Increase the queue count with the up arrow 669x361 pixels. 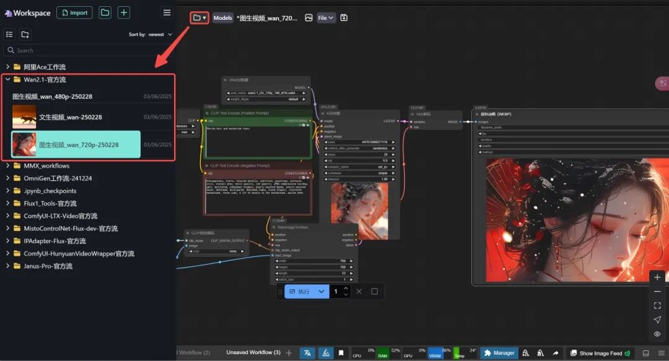(346, 289)
